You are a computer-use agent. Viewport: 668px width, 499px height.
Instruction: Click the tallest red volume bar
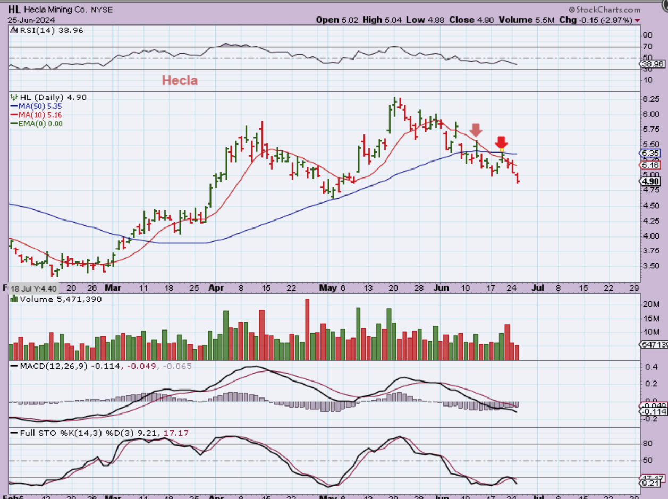[307, 329]
